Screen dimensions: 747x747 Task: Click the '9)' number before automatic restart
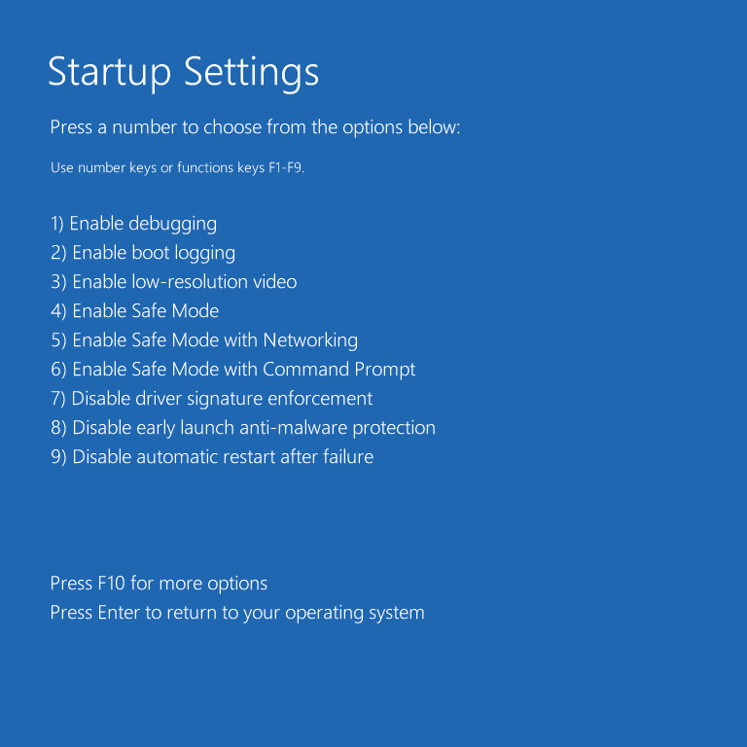[58, 457]
